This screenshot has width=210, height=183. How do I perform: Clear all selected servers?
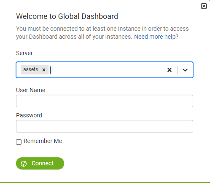coord(170,70)
